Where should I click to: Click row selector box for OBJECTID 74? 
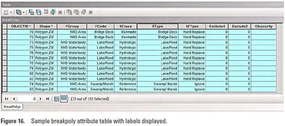click(x=4, y=84)
